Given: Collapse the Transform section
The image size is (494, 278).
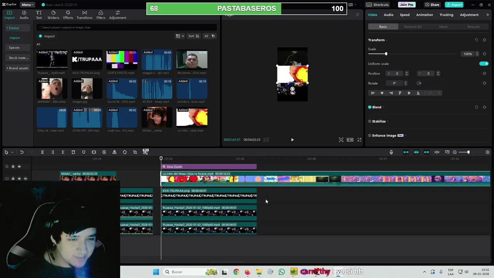Looking at the screenshot, I should [x=386, y=40].
